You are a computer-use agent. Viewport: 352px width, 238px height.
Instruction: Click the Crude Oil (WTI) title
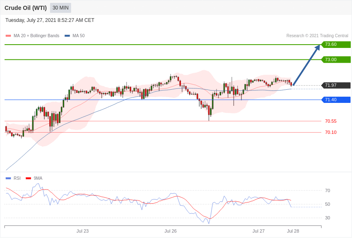pyautogui.click(x=26, y=8)
